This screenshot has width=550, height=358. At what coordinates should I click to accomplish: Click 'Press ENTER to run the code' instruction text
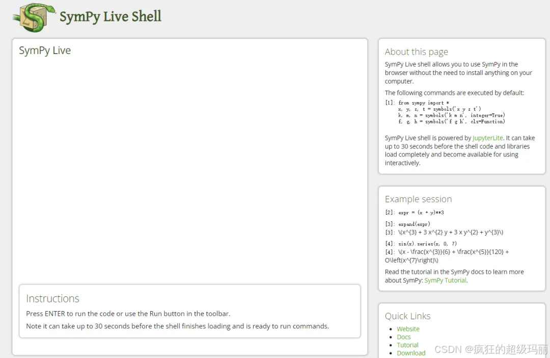coord(128,314)
